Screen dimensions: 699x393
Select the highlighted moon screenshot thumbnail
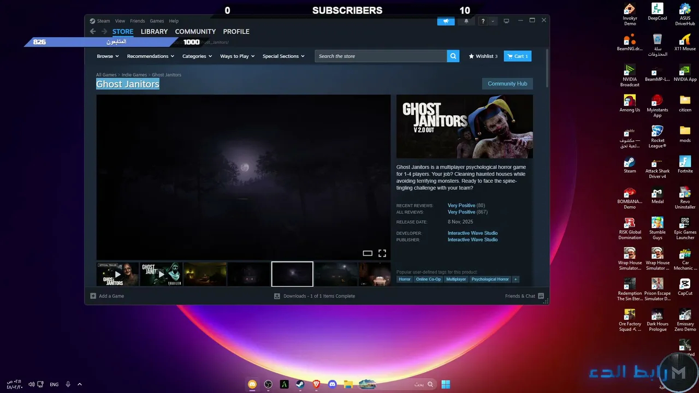coord(292,274)
